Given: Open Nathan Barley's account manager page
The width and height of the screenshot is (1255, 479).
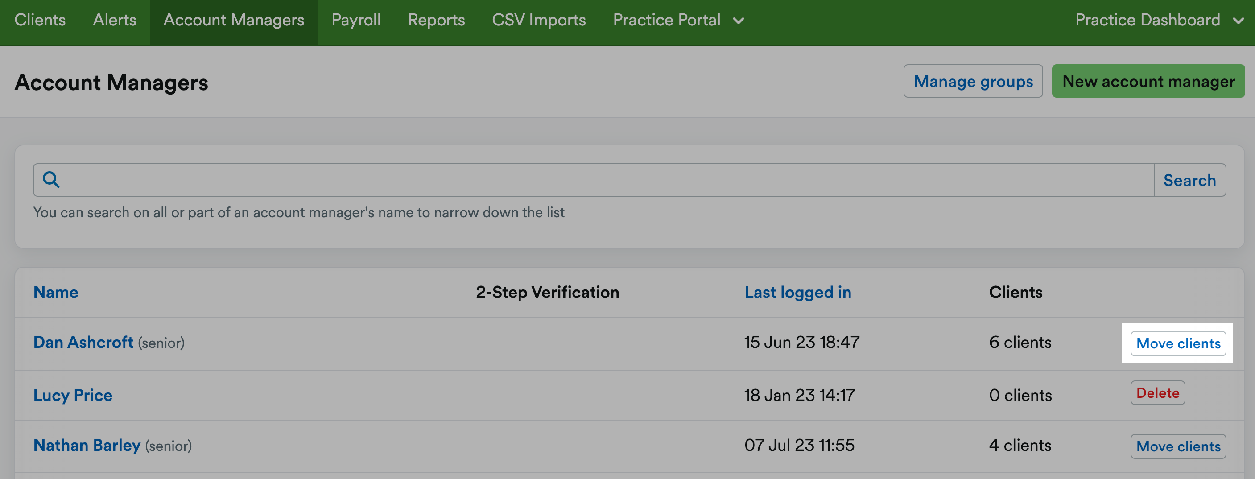Looking at the screenshot, I should pos(87,445).
